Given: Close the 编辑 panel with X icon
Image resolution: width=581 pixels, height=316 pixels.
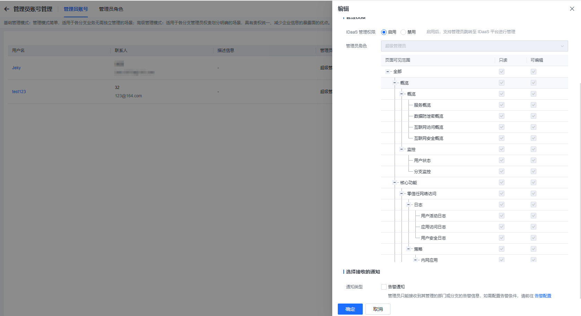Looking at the screenshot, I should [x=572, y=9].
